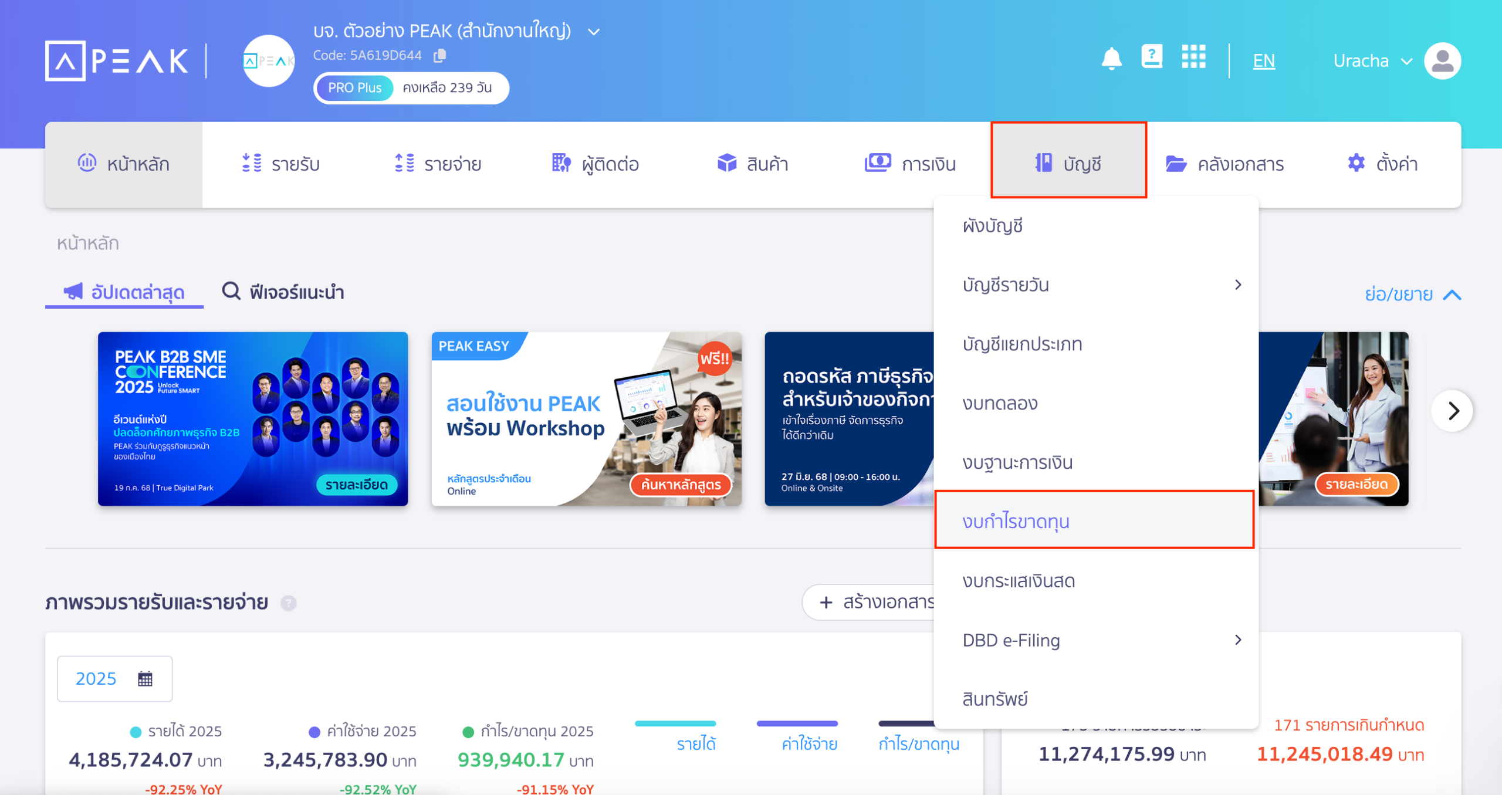1502x795 pixels.
Task: Select บัญชีแยกประเภท menu item
Action: tap(1096, 344)
